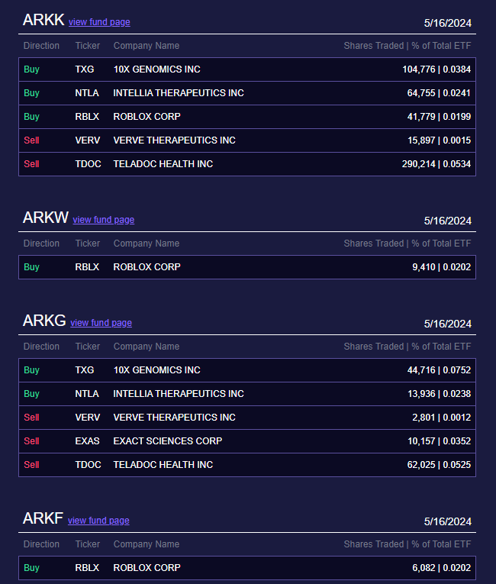Click 64,755 | 0.0241 shares value
The width and height of the screenshot is (496, 584).
[439, 93]
